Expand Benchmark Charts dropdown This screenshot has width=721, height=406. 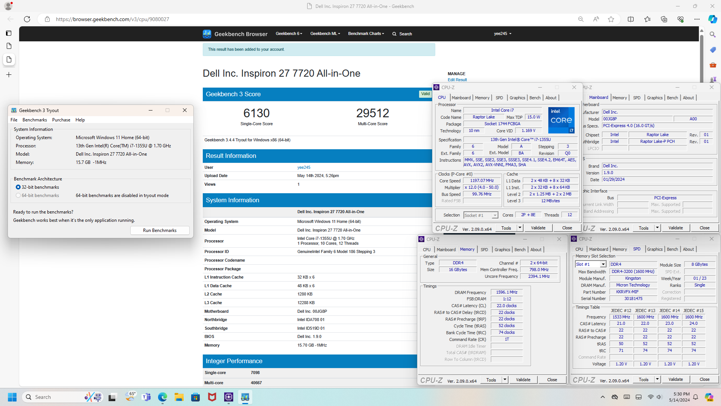366,34
